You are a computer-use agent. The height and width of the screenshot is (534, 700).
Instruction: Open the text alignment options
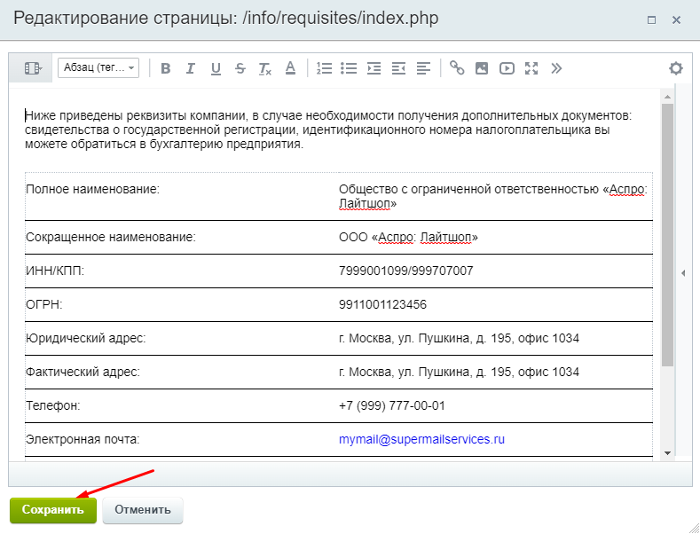pyautogui.click(x=423, y=68)
